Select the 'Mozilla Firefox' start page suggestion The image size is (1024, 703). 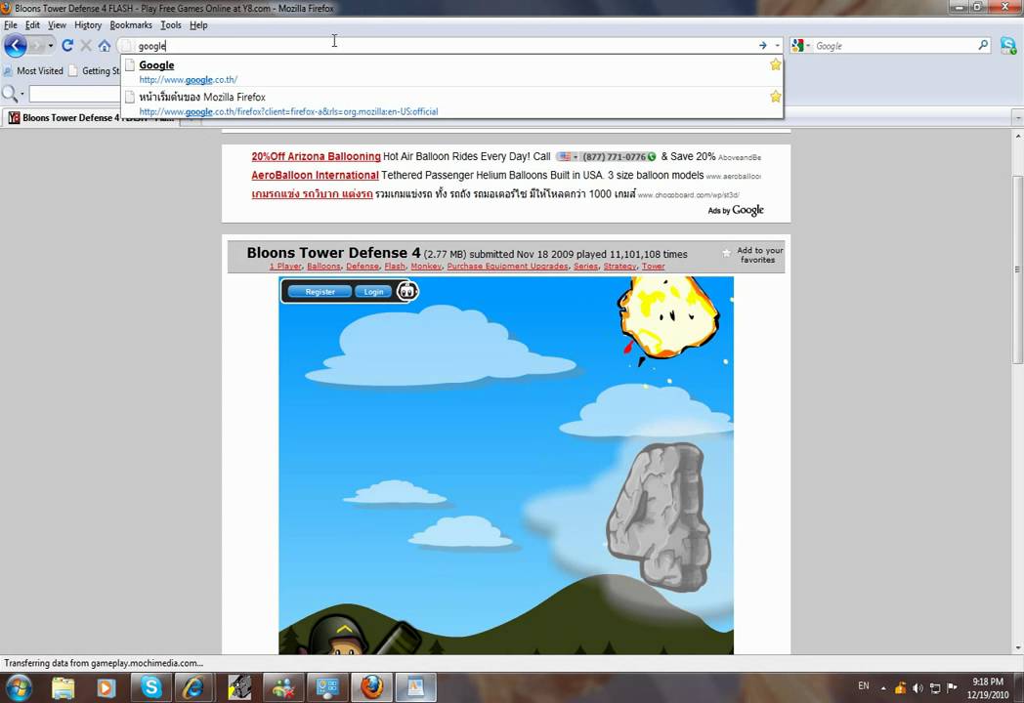tap(451, 103)
